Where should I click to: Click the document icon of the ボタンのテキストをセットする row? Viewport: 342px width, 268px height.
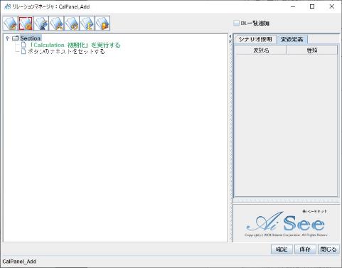23,51
